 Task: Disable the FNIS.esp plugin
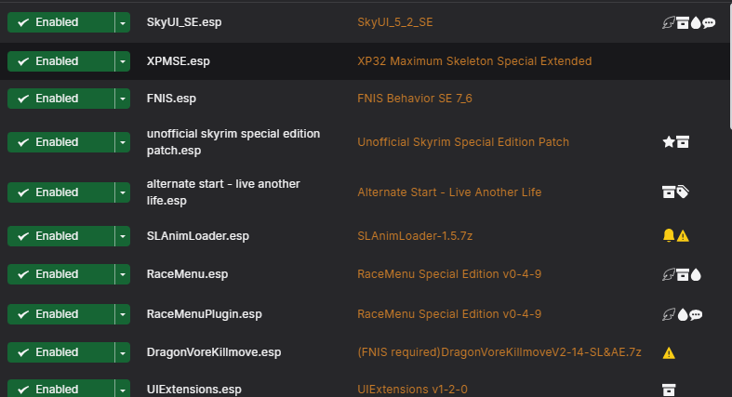click(60, 99)
